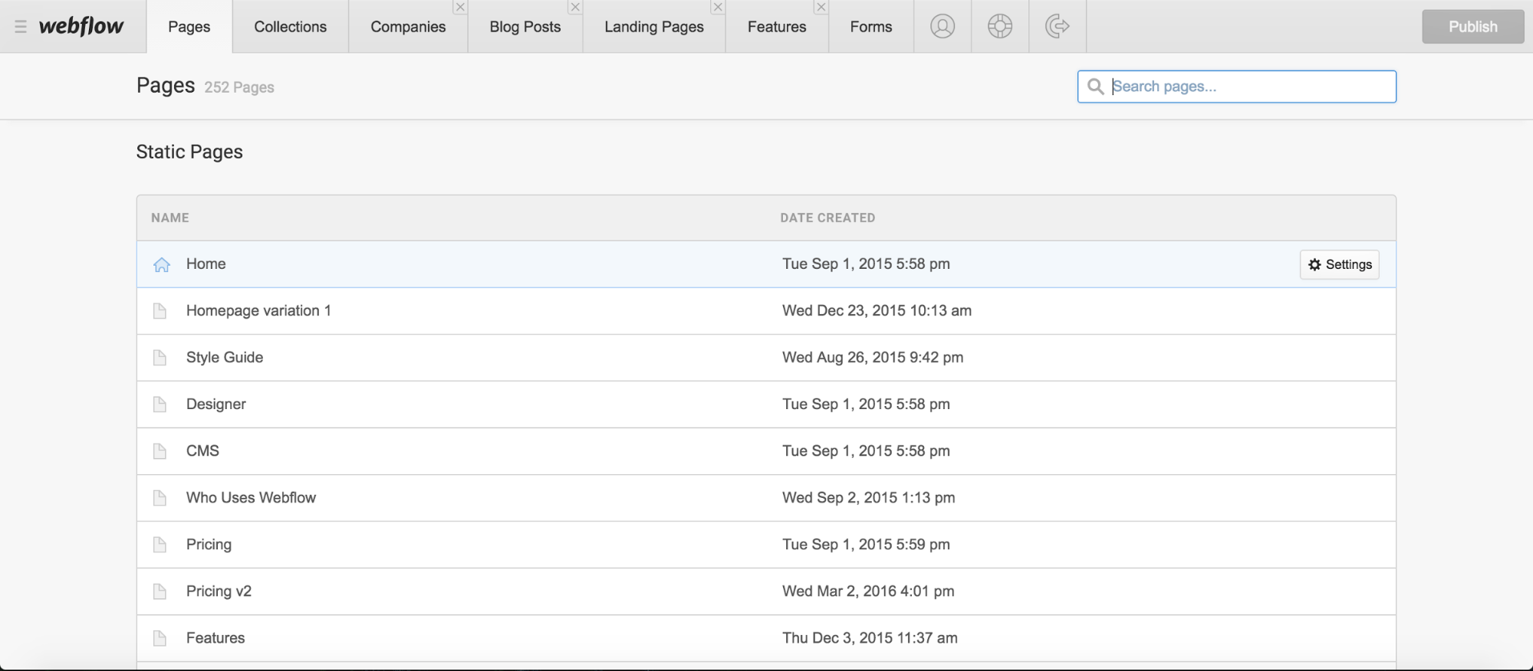Close the Blog Posts tab
The height and width of the screenshot is (671, 1533).
point(575,8)
